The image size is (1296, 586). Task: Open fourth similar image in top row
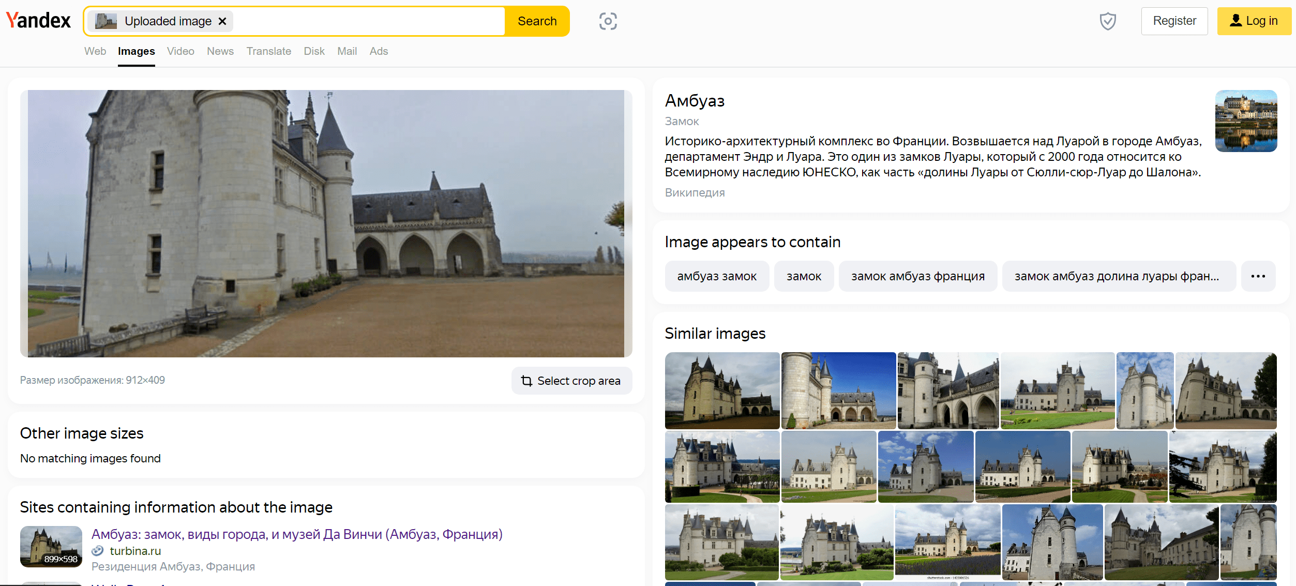(x=1058, y=390)
